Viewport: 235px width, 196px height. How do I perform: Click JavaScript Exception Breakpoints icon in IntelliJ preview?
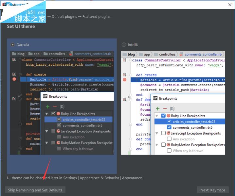click(169, 133)
